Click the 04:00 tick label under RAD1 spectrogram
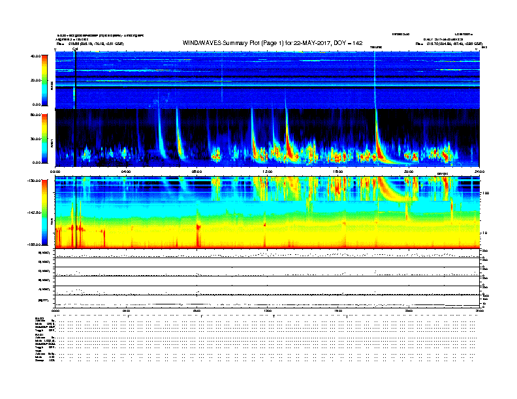Screen dimensions: 517x399 click(x=126, y=171)
